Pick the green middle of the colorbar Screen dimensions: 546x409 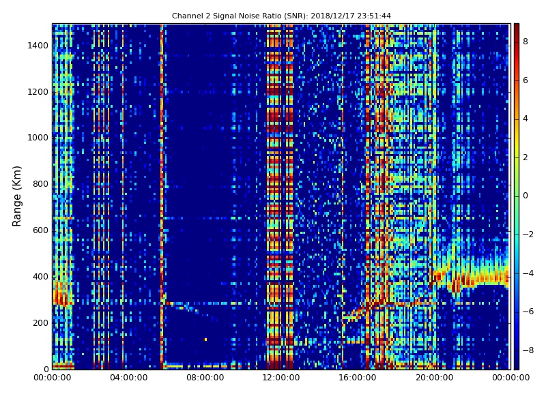[x=517, y=196]
